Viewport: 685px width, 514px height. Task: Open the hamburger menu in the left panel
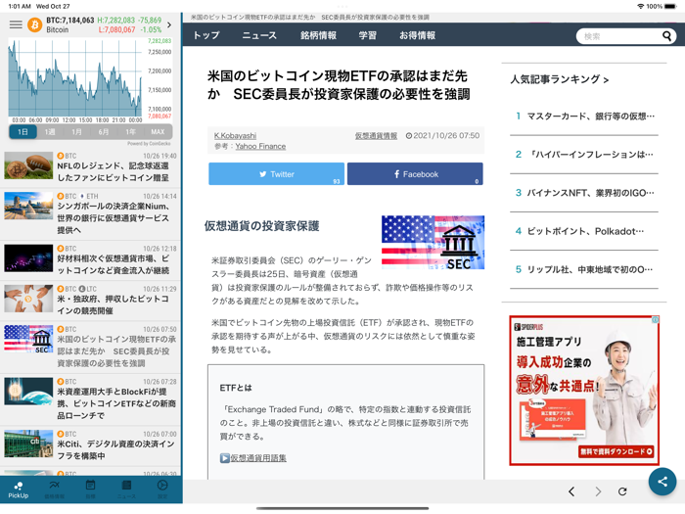click(16, 24)
